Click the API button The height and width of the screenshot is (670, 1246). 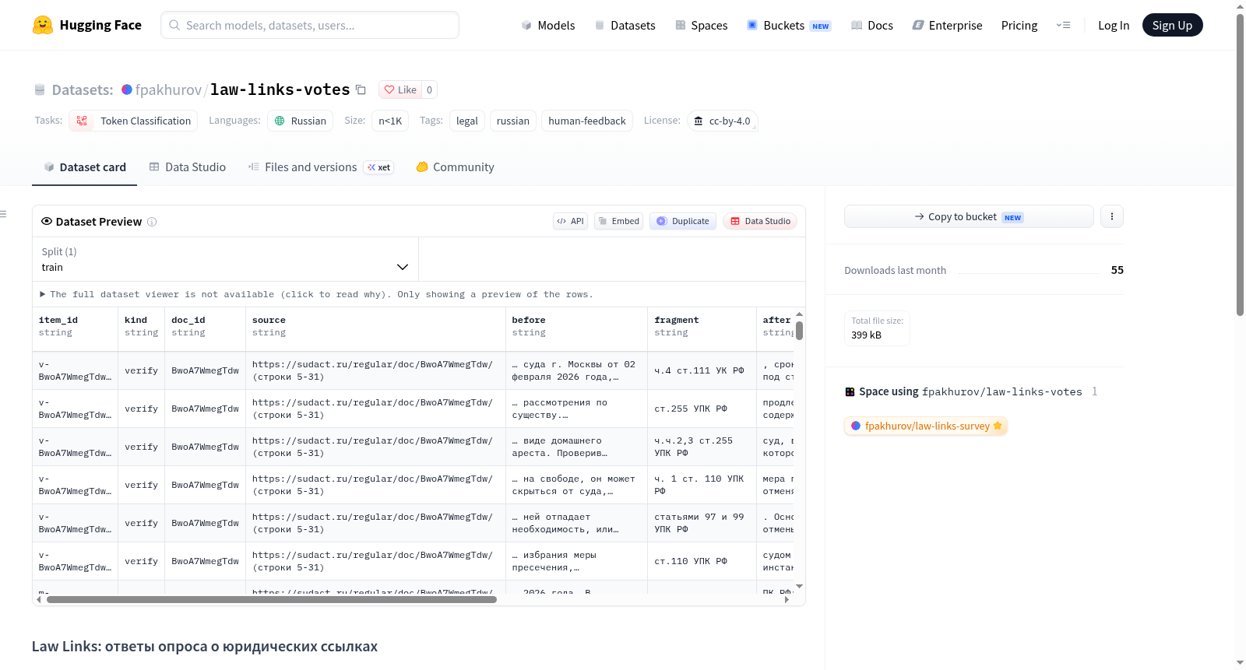pyautogui.click(x=570, y=221)
